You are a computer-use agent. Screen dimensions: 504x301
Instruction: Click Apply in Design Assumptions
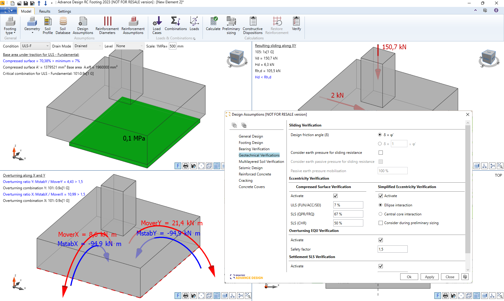[x=430, y=277]
